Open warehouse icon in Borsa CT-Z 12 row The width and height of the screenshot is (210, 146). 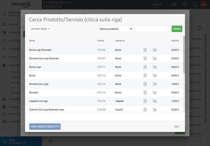pos(155,75)
